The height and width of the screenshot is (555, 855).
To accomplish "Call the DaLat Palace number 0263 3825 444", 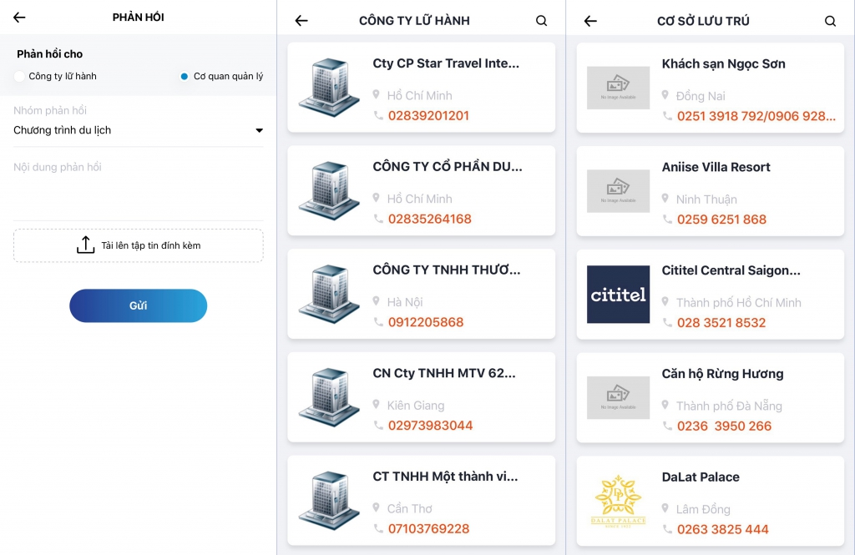I will (x=722, y=529).
